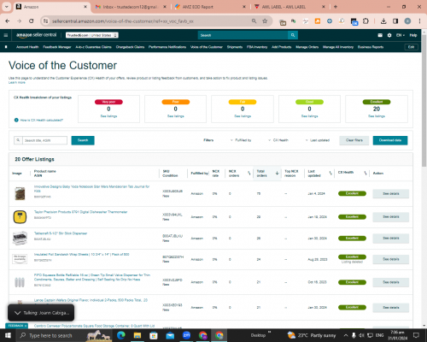Click the Edit button in the favorites bar
The height and width of the screenshot is (342, 427).
click(411, 47)
